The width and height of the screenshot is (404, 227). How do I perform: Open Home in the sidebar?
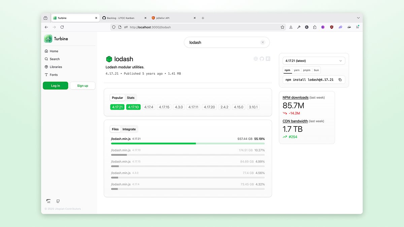pos(52,51)
